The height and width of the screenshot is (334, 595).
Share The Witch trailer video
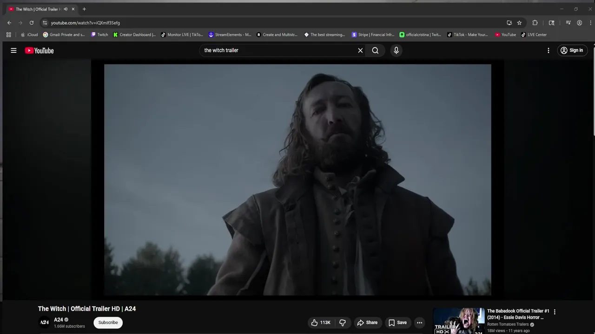coord(367,322)
